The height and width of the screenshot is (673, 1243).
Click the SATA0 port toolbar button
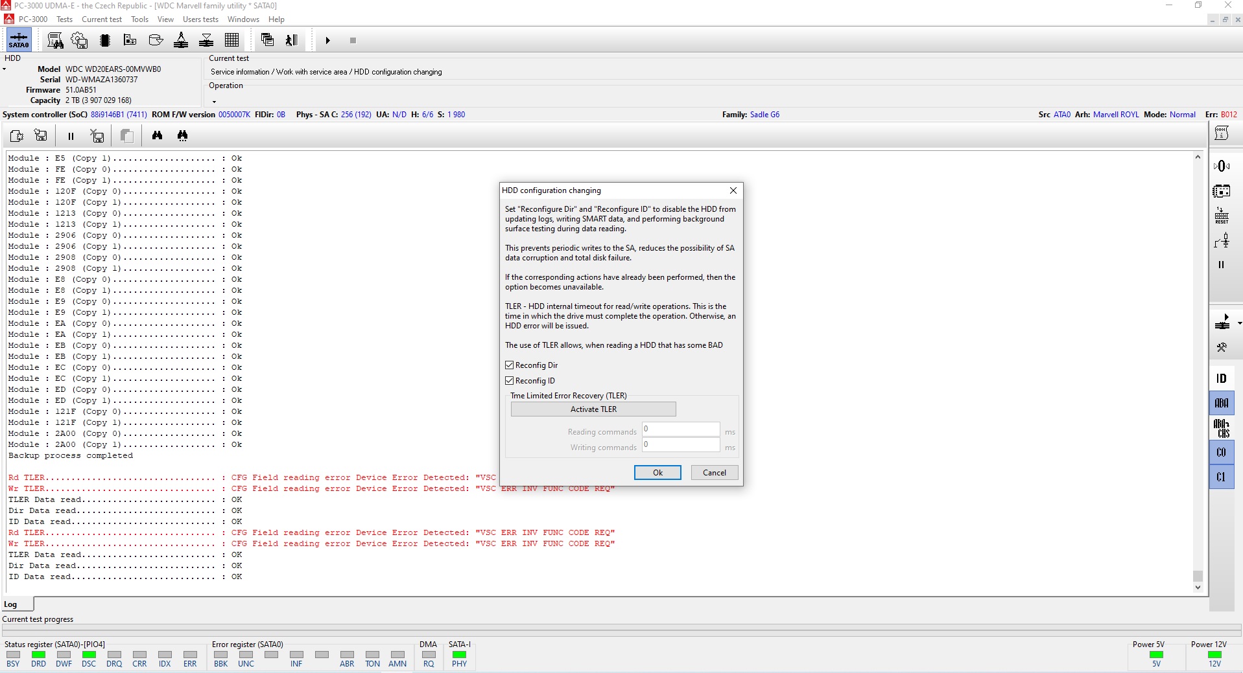(x=18, y=40)
